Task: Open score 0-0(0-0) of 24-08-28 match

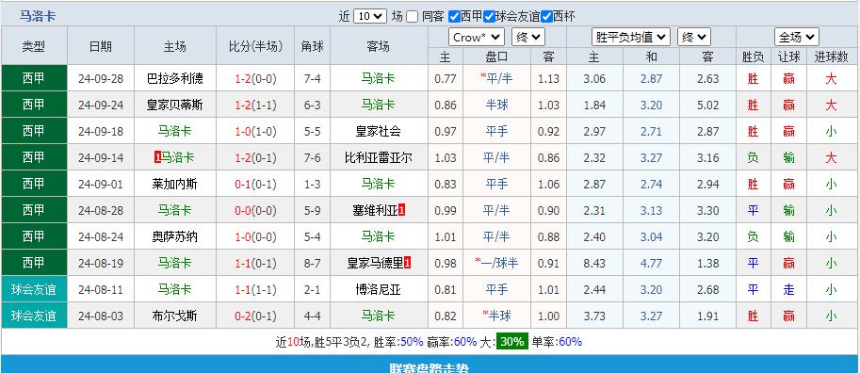Action: [x=256, y=210]
